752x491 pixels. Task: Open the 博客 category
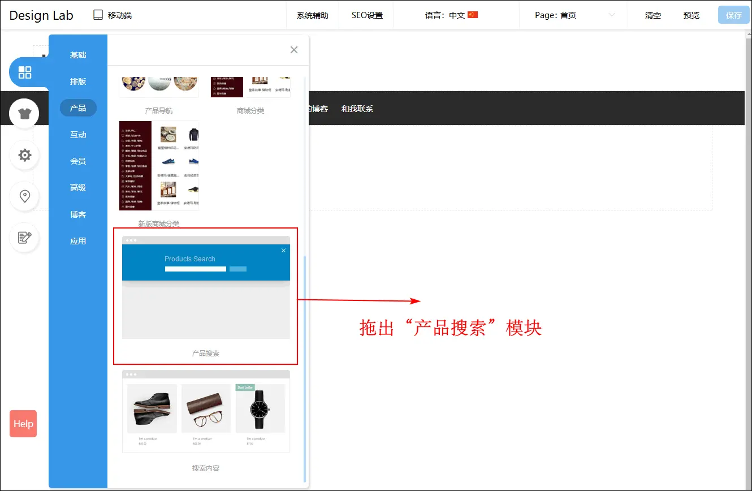click(78, 214)
